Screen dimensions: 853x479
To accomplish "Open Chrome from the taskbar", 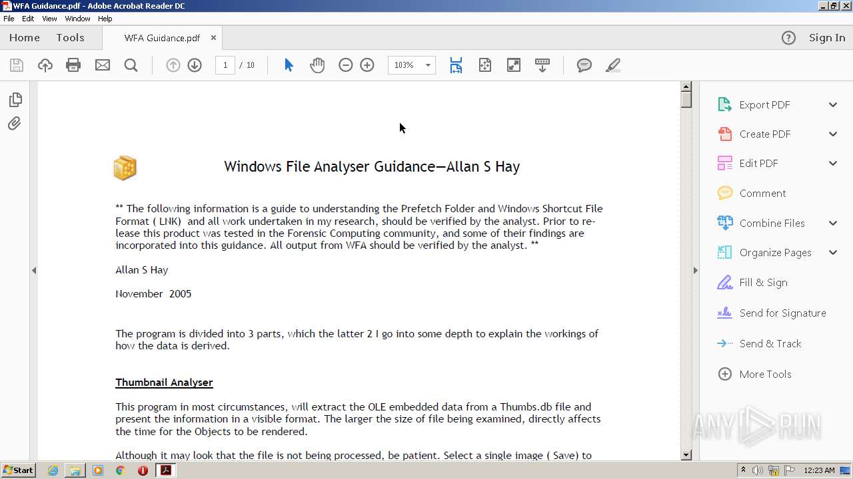I will (x=121, y=470).
